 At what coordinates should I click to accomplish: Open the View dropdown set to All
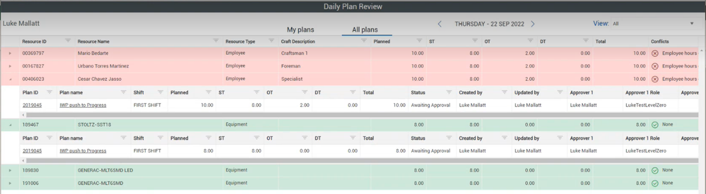653,24
